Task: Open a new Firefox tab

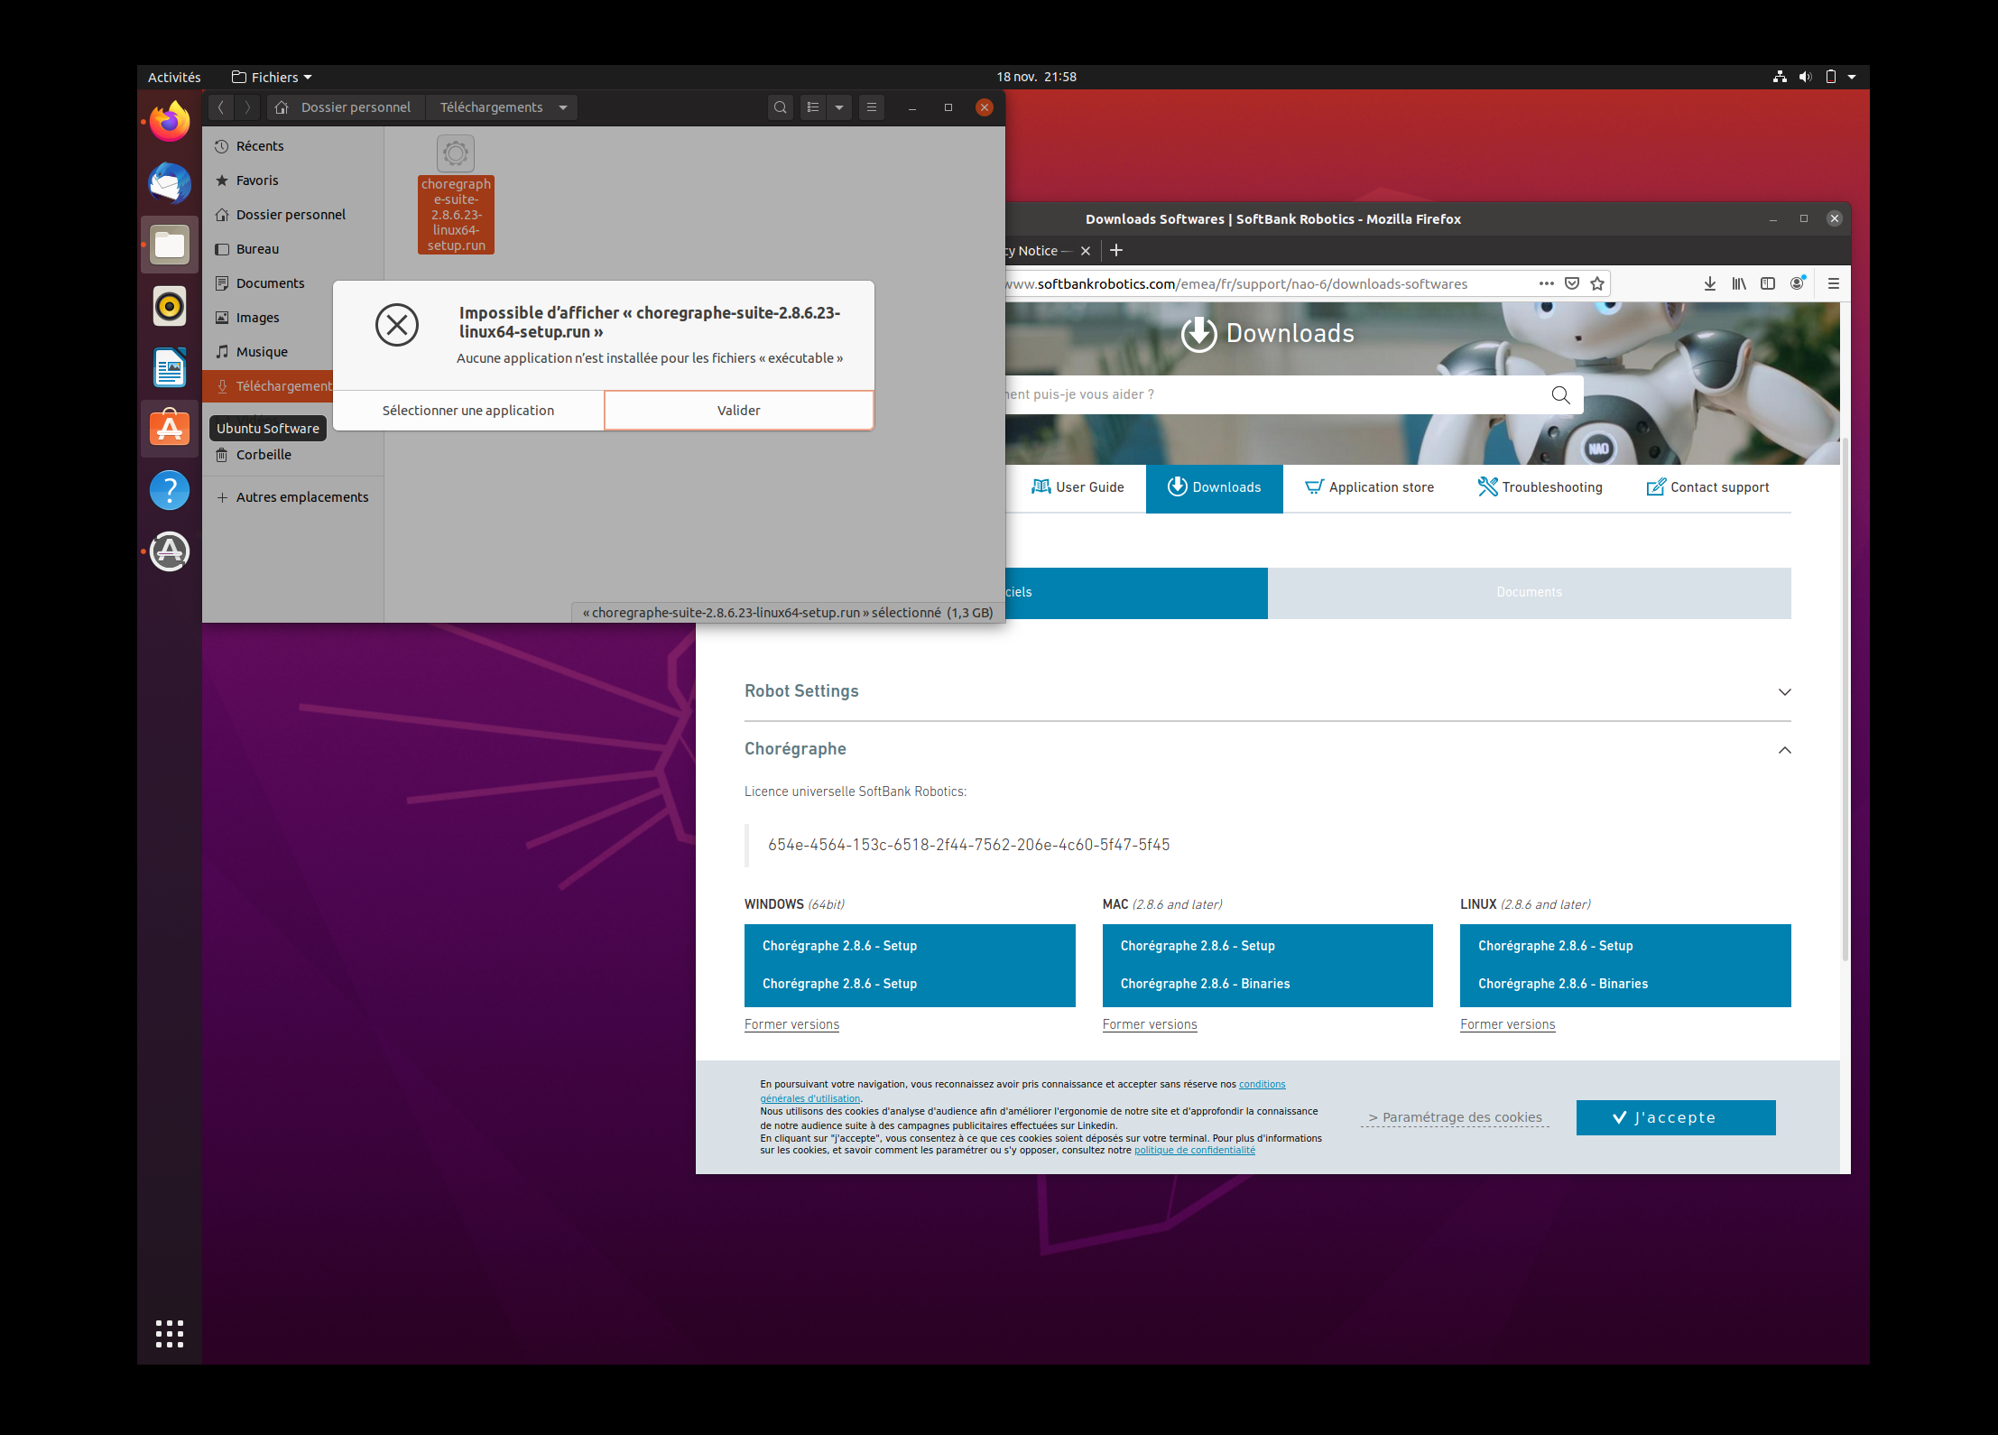Action: click(1116, 250)
